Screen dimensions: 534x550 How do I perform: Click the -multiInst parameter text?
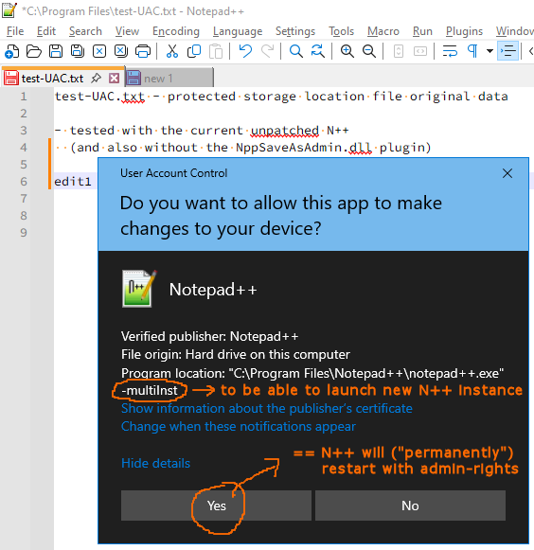[150, 390]
